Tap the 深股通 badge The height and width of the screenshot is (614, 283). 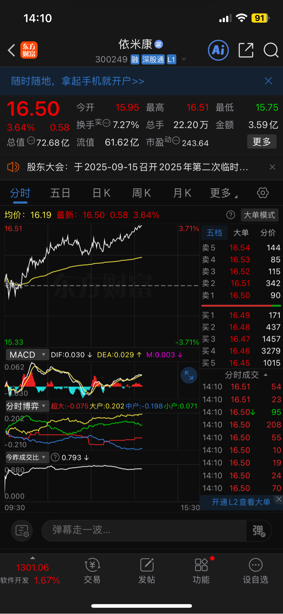153,59
